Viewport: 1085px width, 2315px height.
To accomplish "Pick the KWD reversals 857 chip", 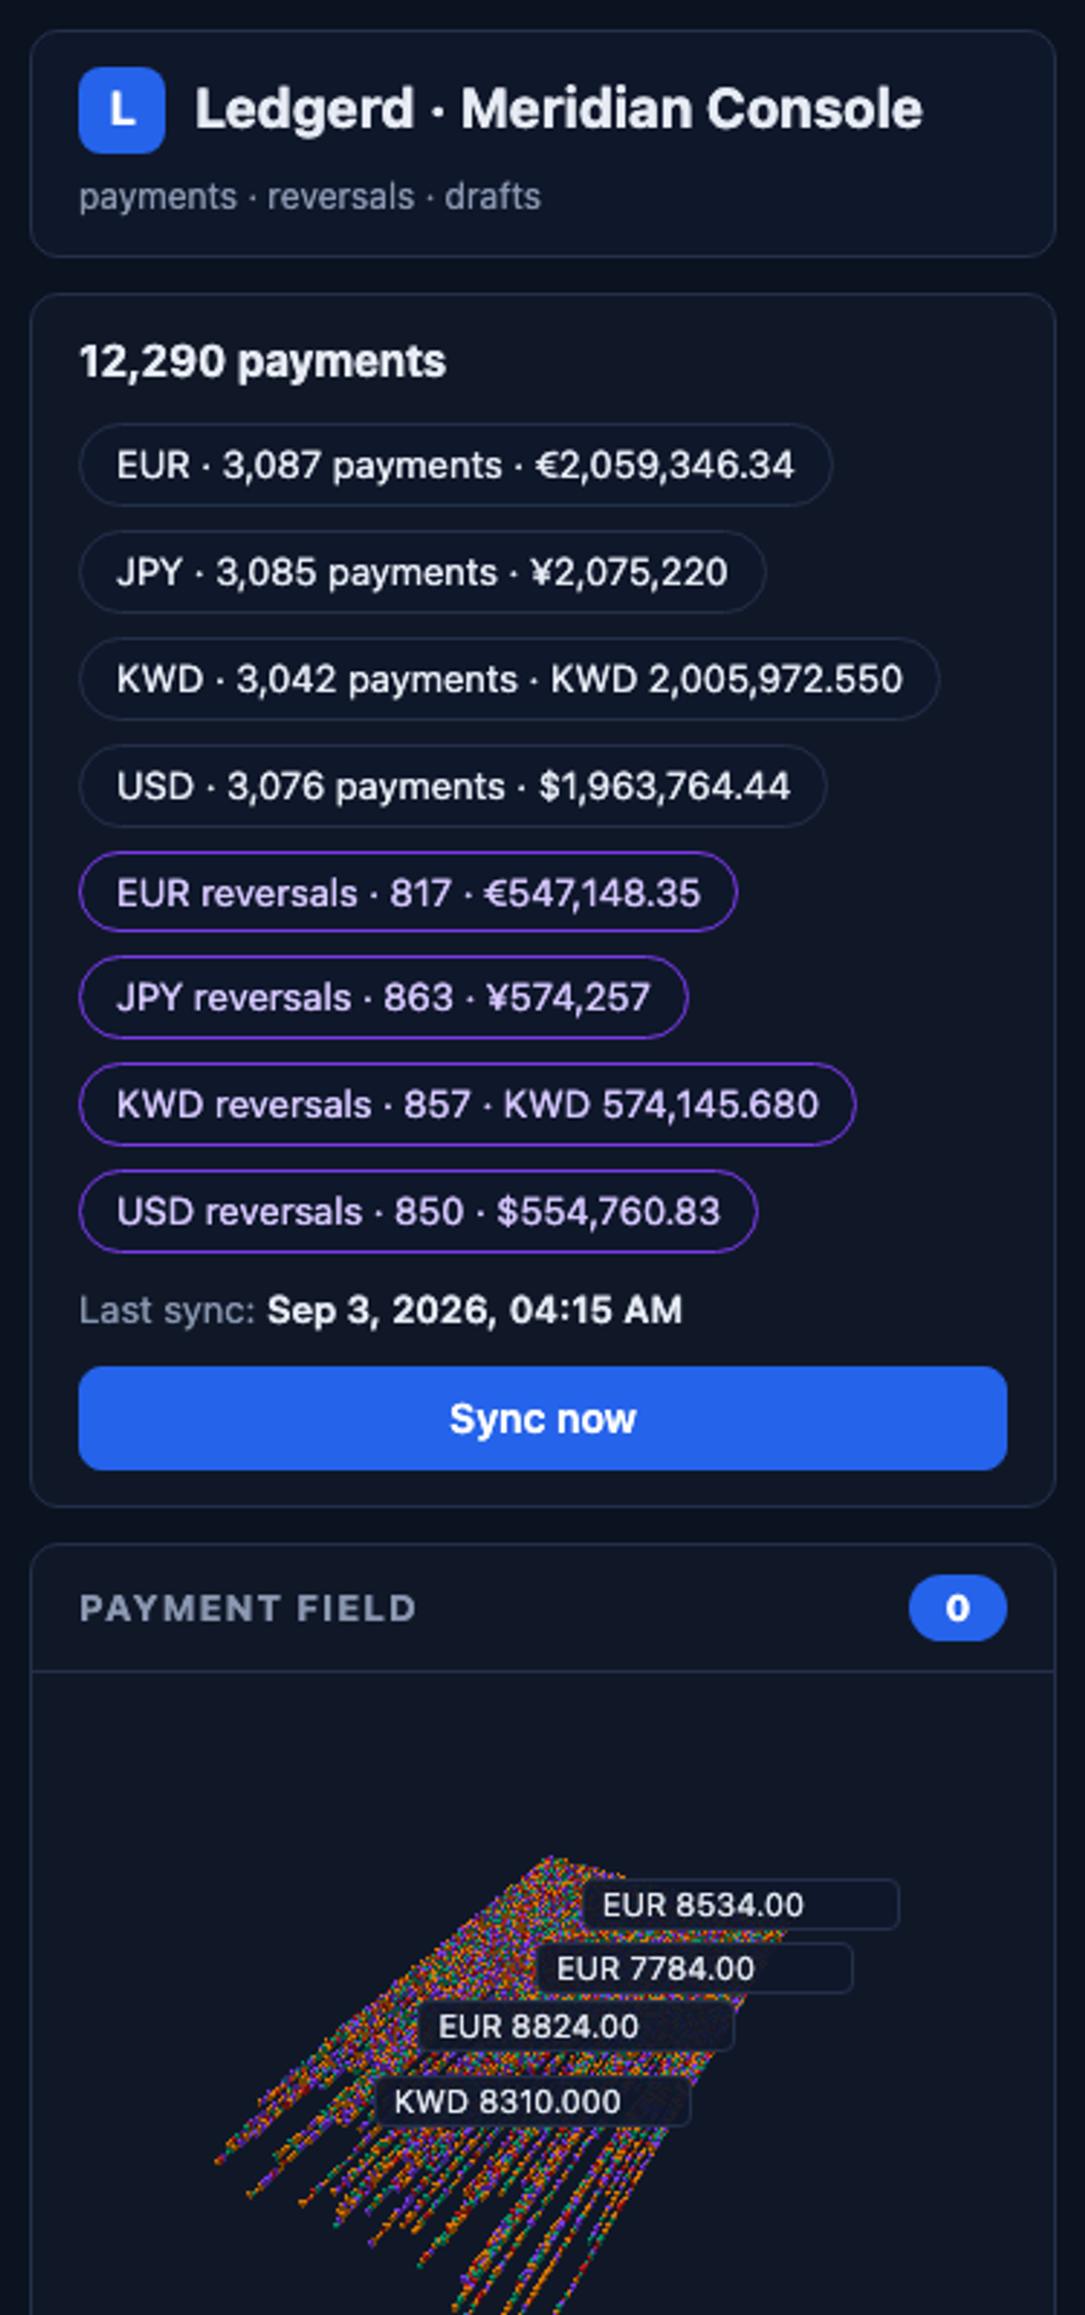I will coord(467,1104).
